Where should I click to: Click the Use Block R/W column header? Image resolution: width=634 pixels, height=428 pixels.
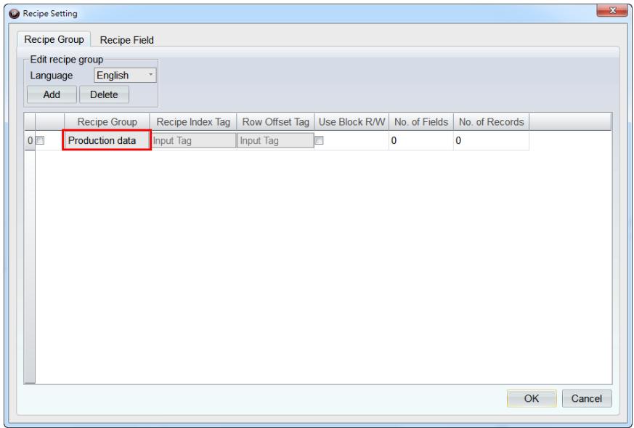[x=351, y=122]
